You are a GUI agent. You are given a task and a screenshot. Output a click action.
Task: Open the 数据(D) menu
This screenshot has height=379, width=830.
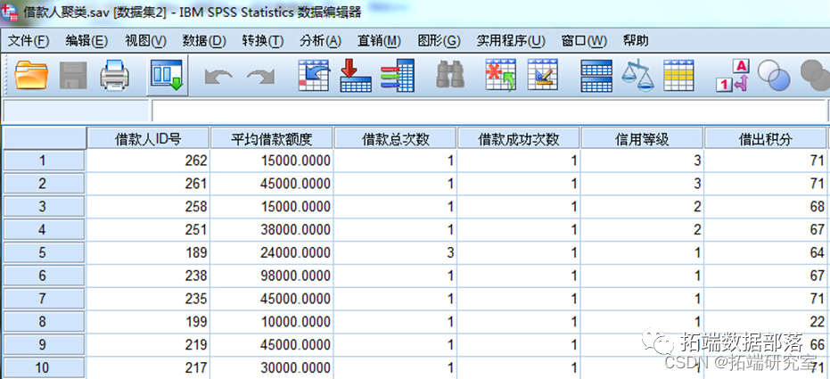[204, 41]
